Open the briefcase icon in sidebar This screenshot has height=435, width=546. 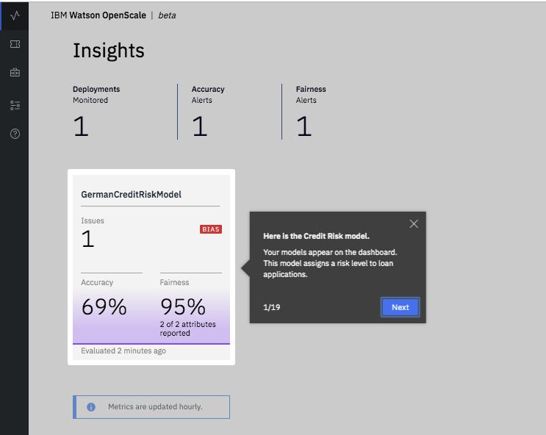pos(15,73)
